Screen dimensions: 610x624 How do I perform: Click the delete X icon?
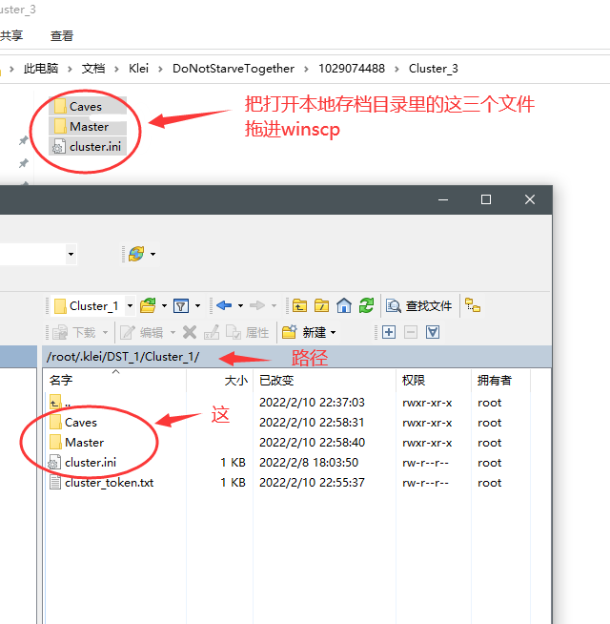tap(190, 332)
